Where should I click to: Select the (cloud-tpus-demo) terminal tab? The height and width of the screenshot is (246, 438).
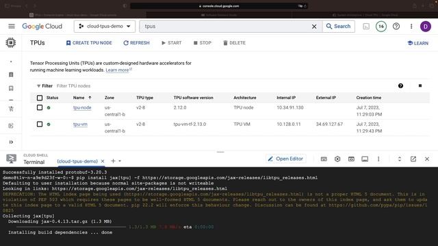pos(77,161)
